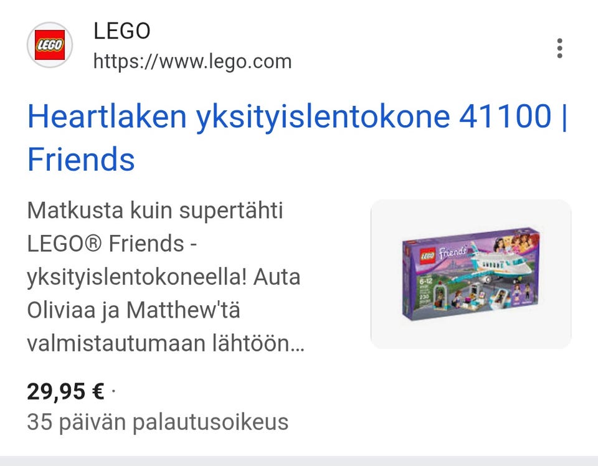
Task: Click the Friends logo on the box image
Action: (x=452, y=252)
